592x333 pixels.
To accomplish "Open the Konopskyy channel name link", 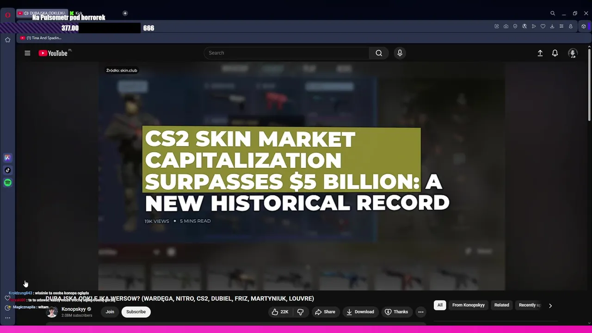I will click(74, 309).
